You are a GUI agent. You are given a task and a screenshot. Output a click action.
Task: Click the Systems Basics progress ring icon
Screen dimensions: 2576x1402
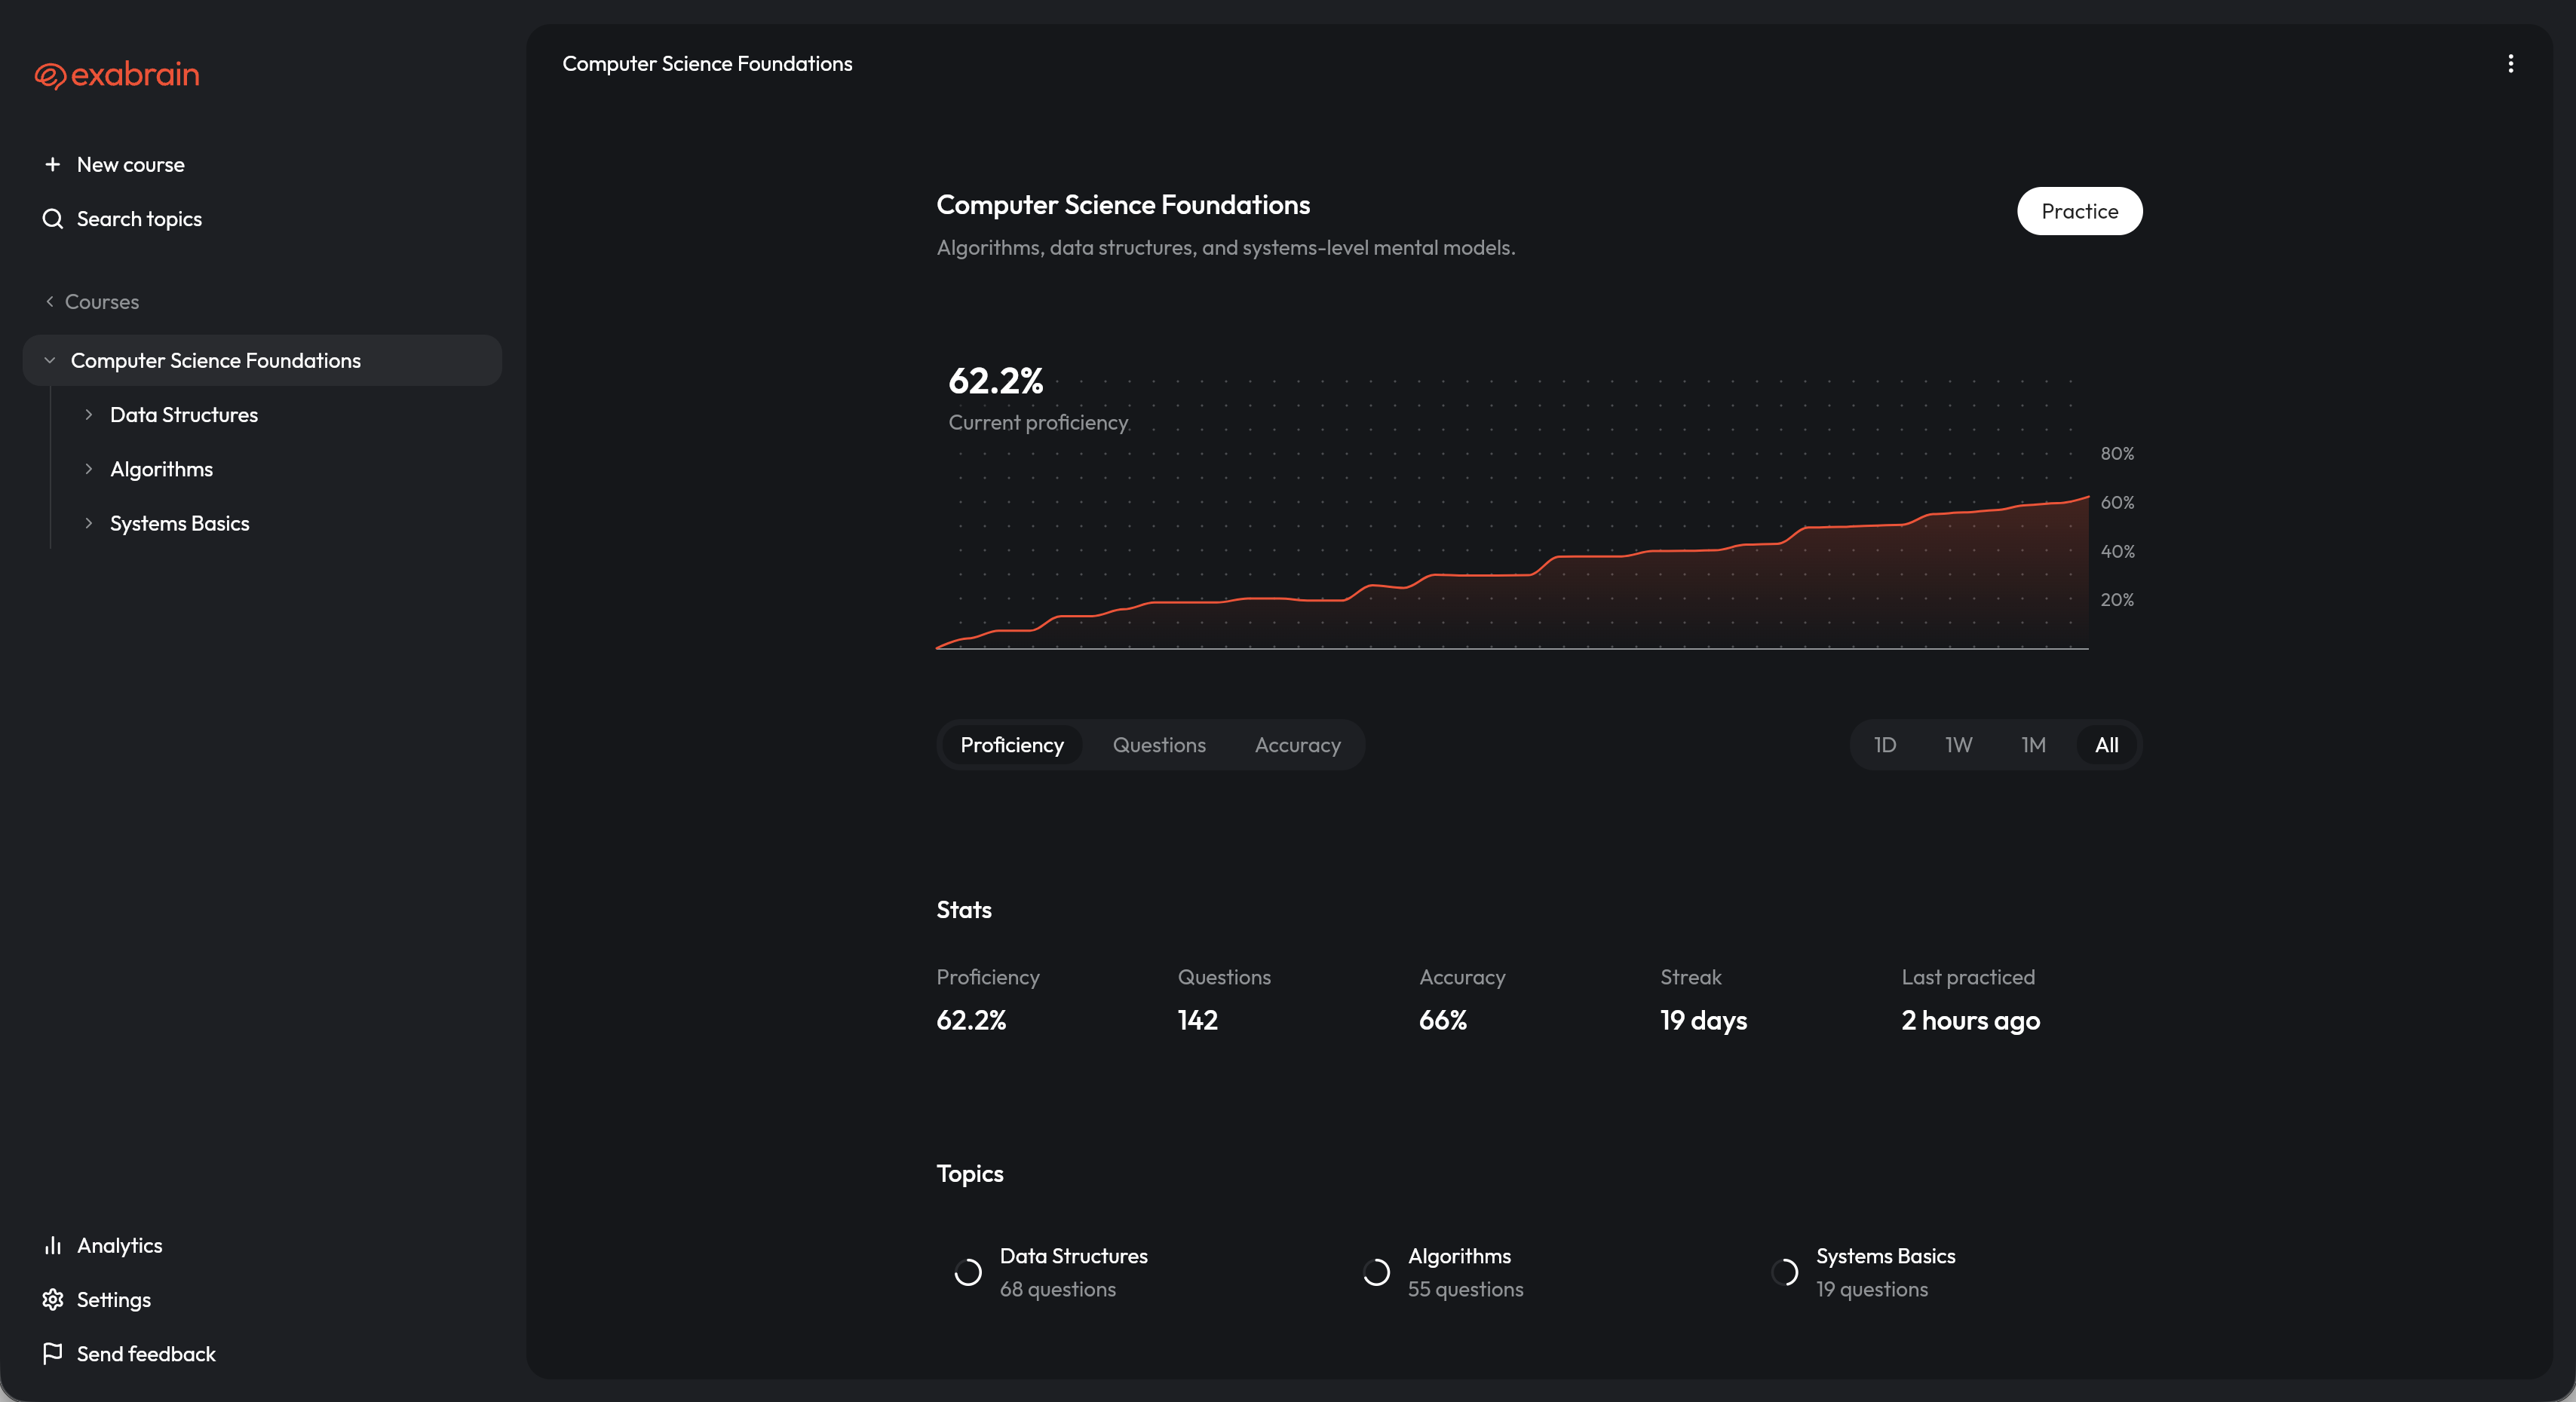pyautogui.click(x=1784, y=1272)
